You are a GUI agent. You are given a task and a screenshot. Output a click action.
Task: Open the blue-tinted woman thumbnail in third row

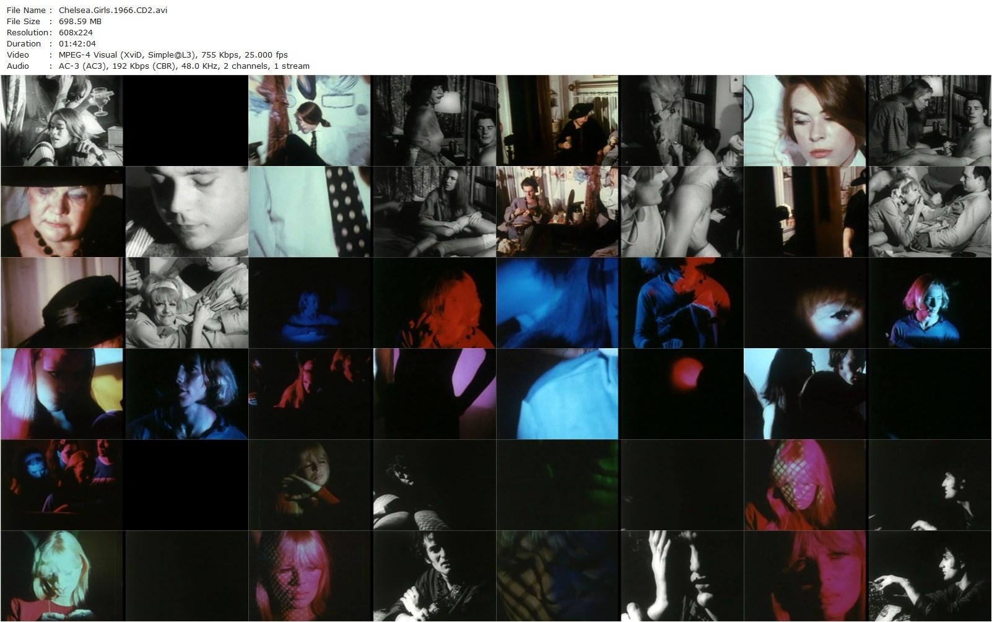pyautogui.click(x=310, y=302)
